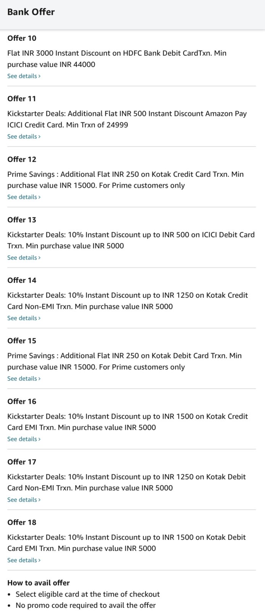Expand See details for Offer 18
The width and height of the screenshot is (265, 611).
coord(24,560)
